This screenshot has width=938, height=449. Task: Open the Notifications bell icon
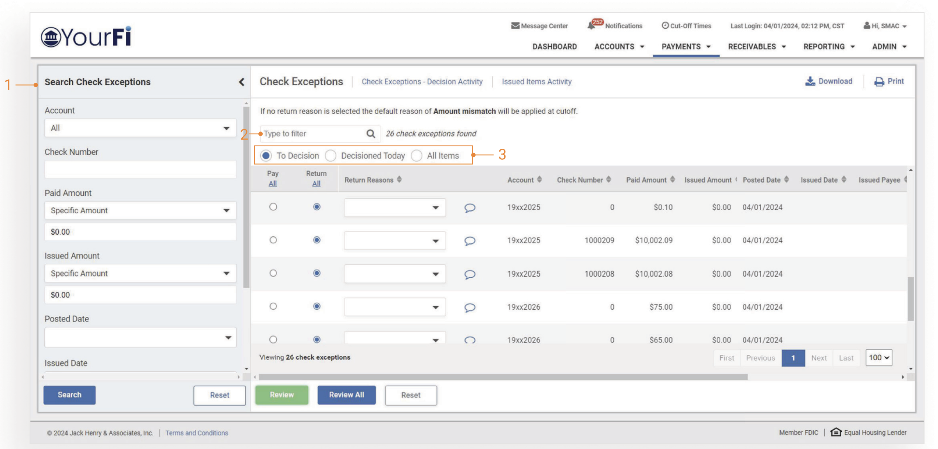pos(591,25)
